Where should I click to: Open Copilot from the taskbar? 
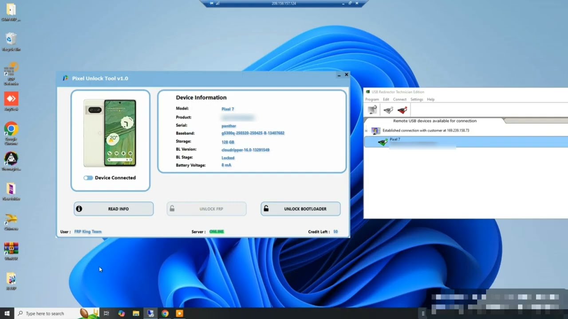pyautogui.click(x=121, y=313)
